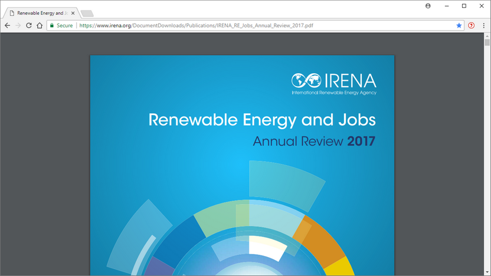The image size is (491, 276).
Task: Click 'International Renewable Energy Agency' text
Action: click(x=334, y=93)
